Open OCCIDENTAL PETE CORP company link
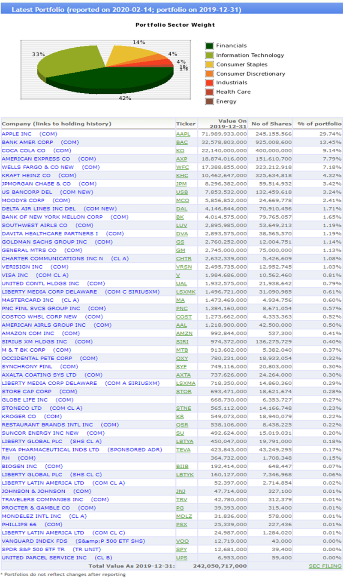343x580 pixels. pyautogui.click(x=49, y=358)
